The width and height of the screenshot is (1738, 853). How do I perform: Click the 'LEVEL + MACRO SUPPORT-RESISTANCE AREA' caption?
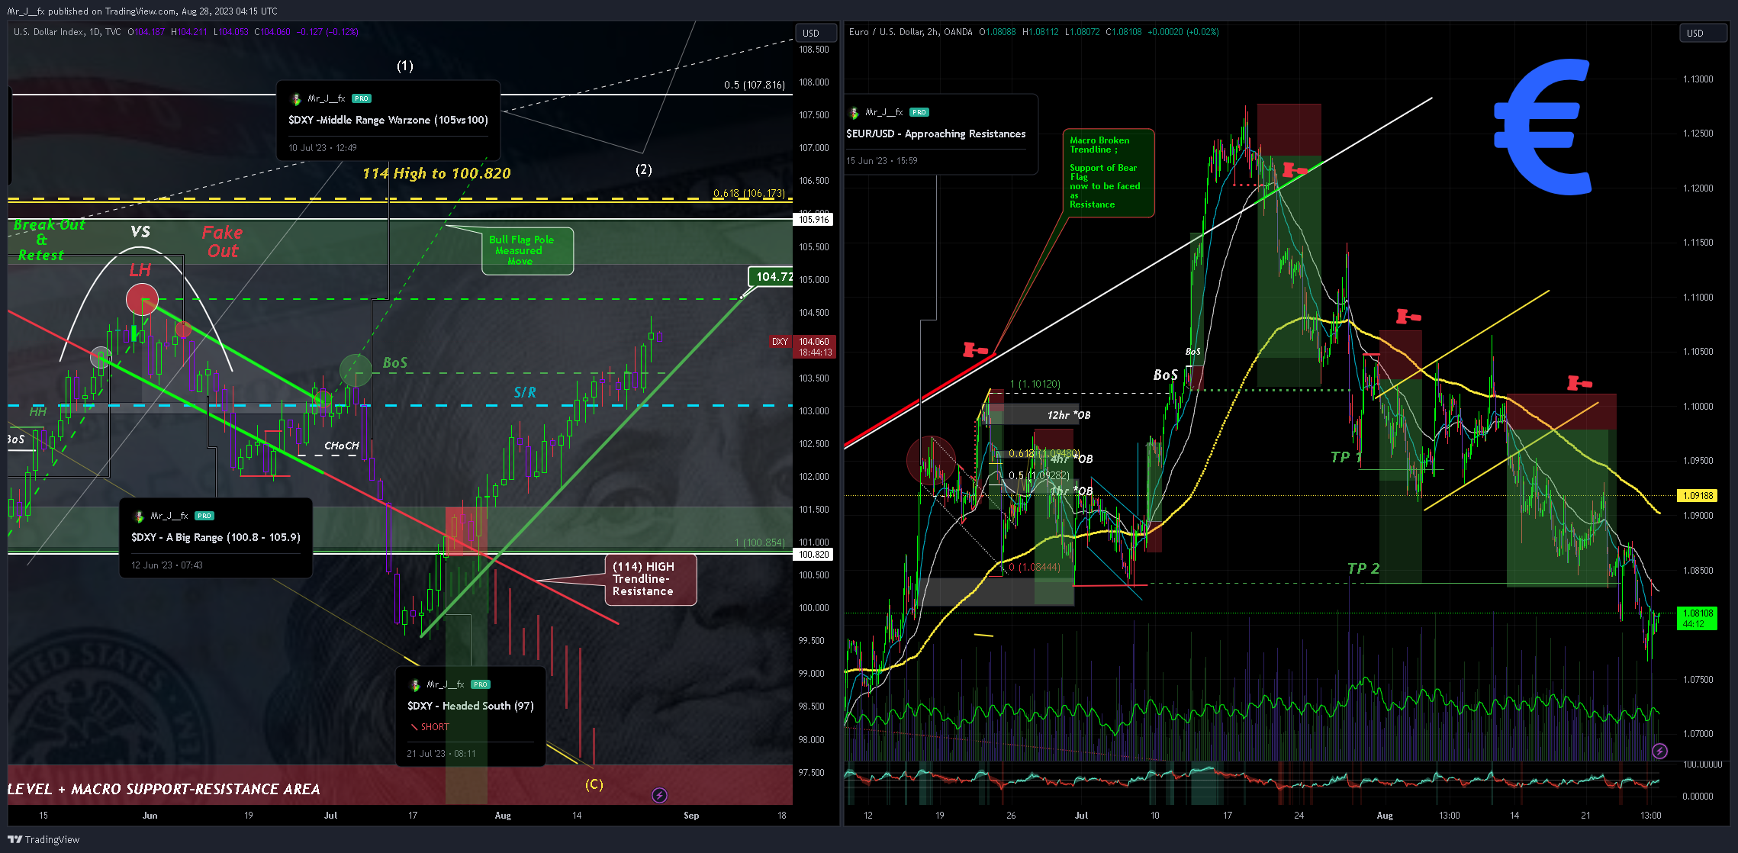pos(164,789)
